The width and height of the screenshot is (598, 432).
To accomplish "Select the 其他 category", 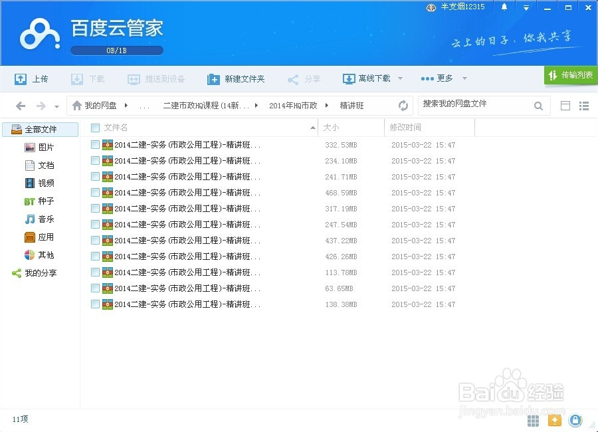I will [39, 255].
